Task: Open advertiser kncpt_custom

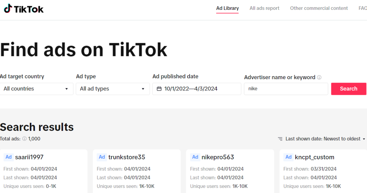Action: (x=314, y=157)
